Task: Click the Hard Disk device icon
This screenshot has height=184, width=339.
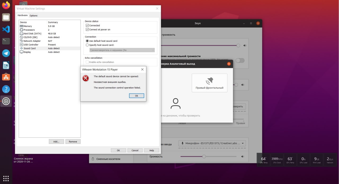Action: (x=21, y=34)
